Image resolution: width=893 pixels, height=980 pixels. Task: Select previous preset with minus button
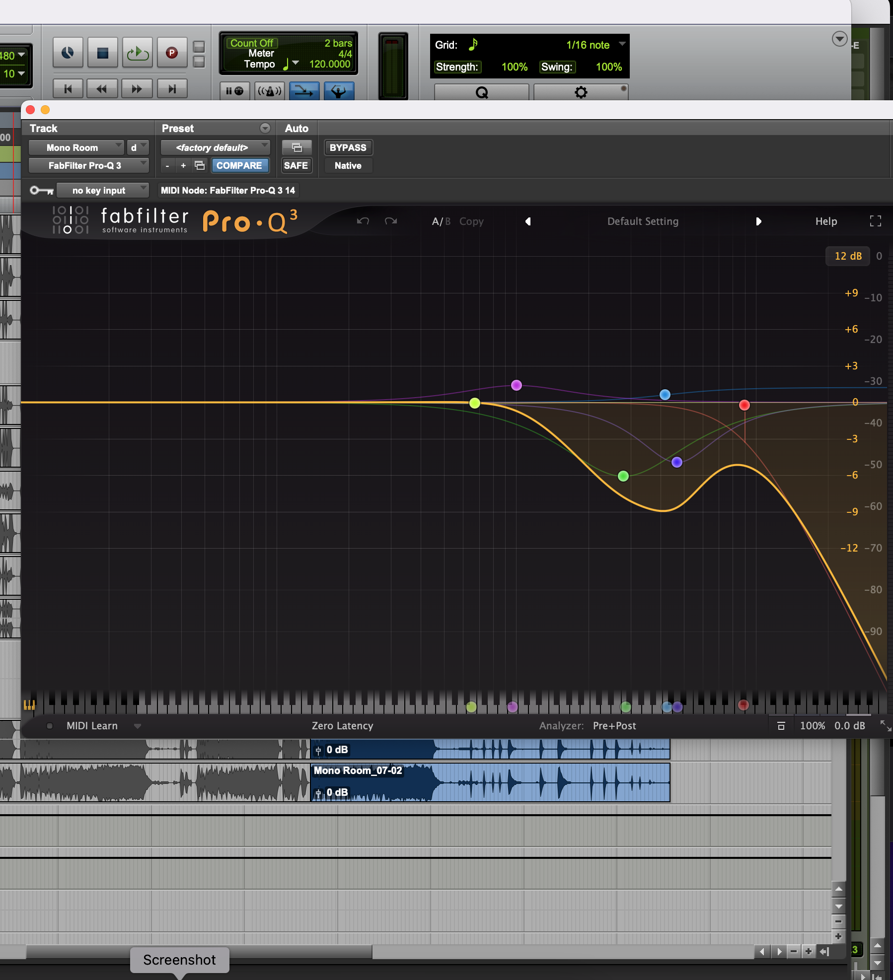[x=167, y=165]
